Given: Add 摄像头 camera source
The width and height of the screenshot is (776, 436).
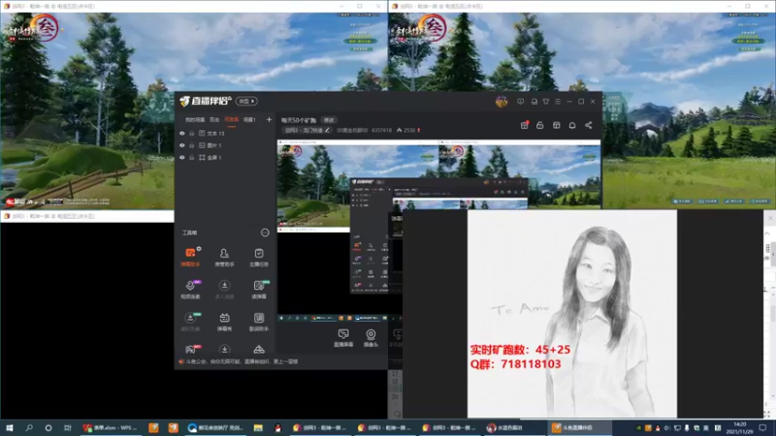Looking at the screenshot, I should coord(371,337).
